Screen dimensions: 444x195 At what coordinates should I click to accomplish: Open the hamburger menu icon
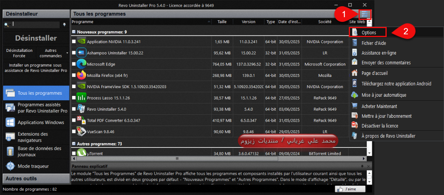click(364, 14)
